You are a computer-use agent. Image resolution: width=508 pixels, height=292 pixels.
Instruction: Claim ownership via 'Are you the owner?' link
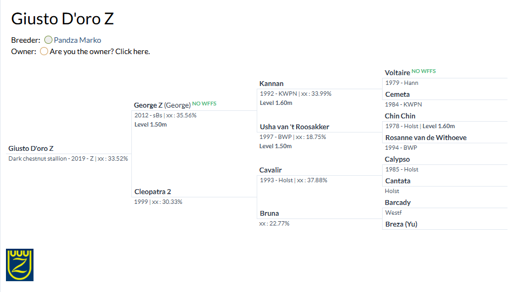(x=100, y=51)
